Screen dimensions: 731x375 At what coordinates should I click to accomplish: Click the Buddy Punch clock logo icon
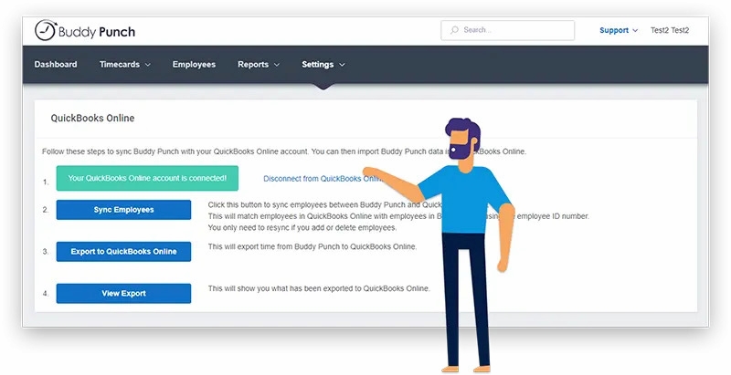point(46,31)
